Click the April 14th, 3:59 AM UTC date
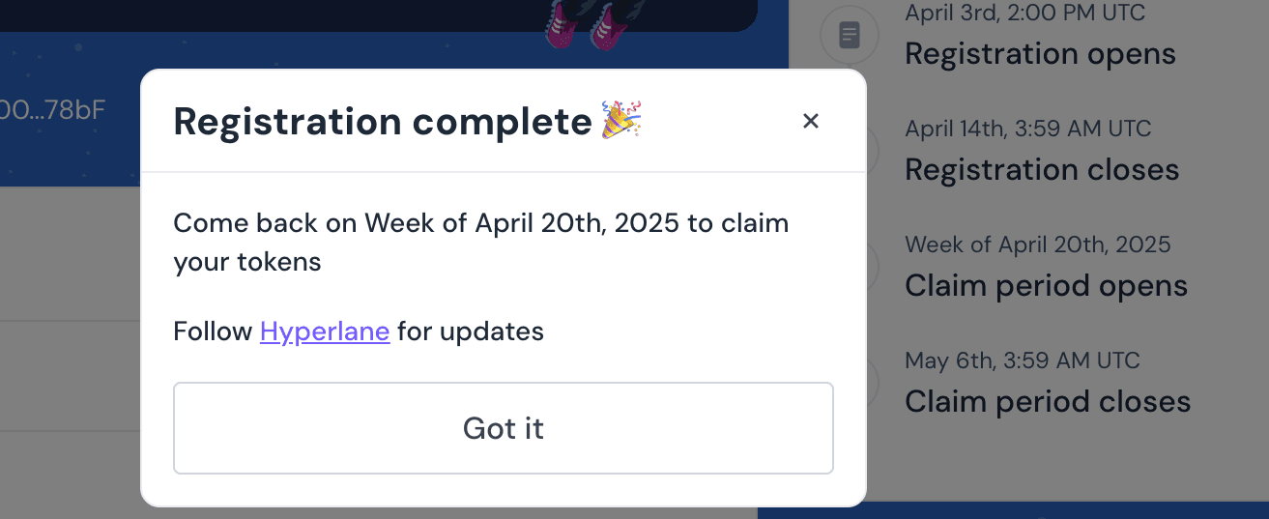This screenshot has width=1269, height=519. pyautogui.click(x=1028, y=129)
